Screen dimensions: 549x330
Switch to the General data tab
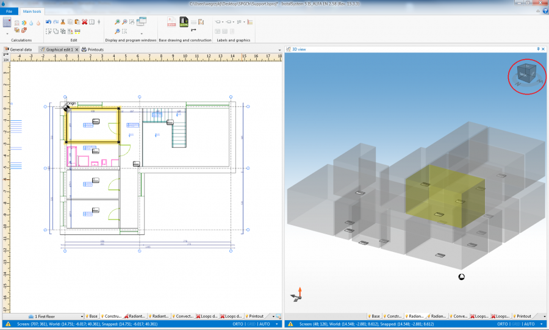[20, 49]
